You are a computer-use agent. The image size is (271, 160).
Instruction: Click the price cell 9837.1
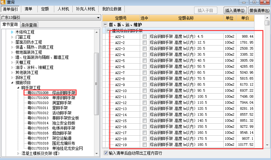[245, 139]
